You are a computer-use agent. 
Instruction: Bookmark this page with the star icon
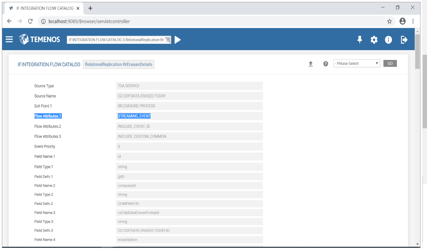[389, 21]
